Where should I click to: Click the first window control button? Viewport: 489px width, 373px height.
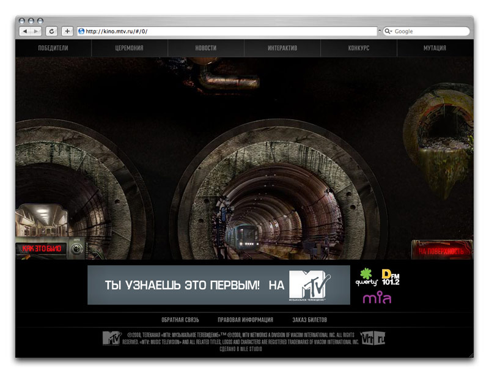(22, 21)
